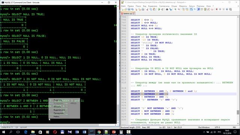
Task: Open the Opera browser taskbar icon
Action: [55, 132]
